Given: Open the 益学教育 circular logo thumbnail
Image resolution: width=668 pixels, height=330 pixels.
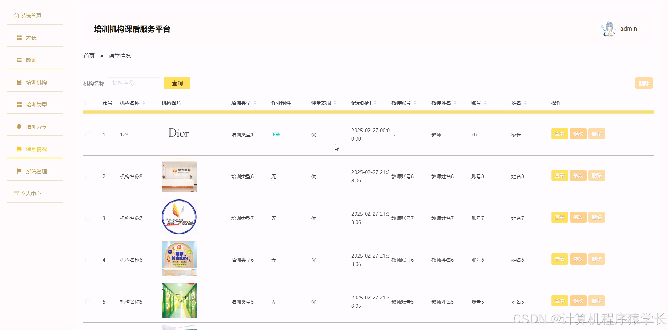Looking at the screenshot, I should 179,217.
